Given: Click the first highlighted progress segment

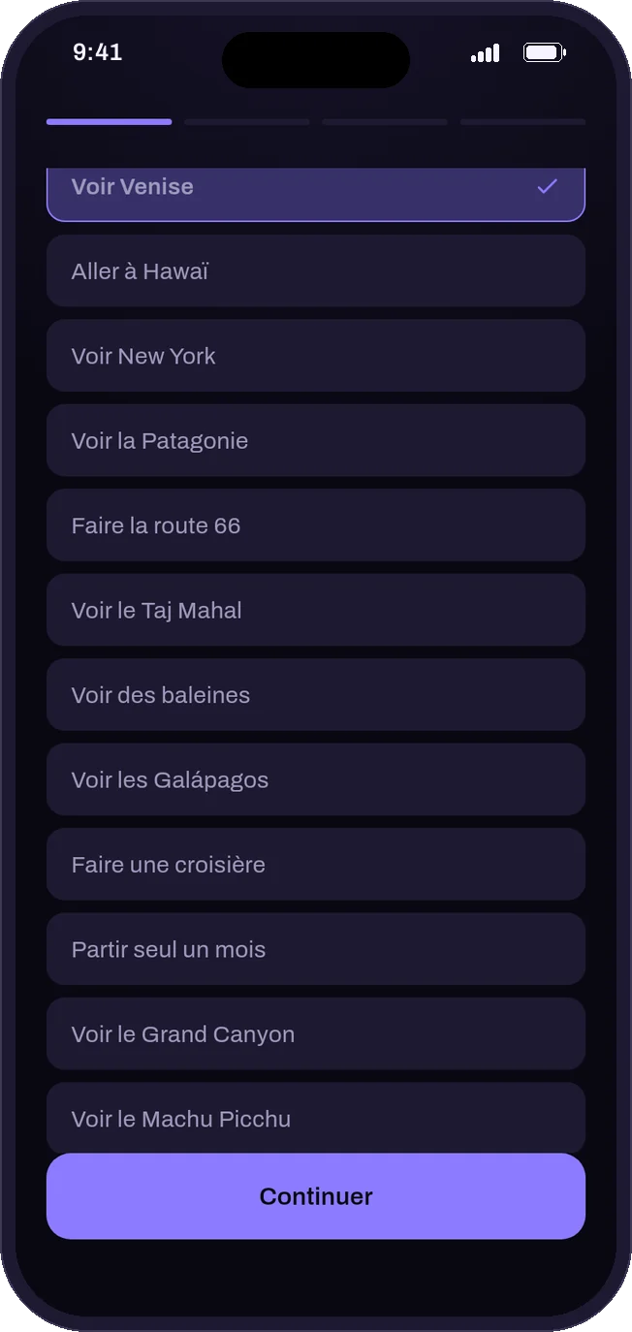Looking at the screenshot, I should pos(110,122).
